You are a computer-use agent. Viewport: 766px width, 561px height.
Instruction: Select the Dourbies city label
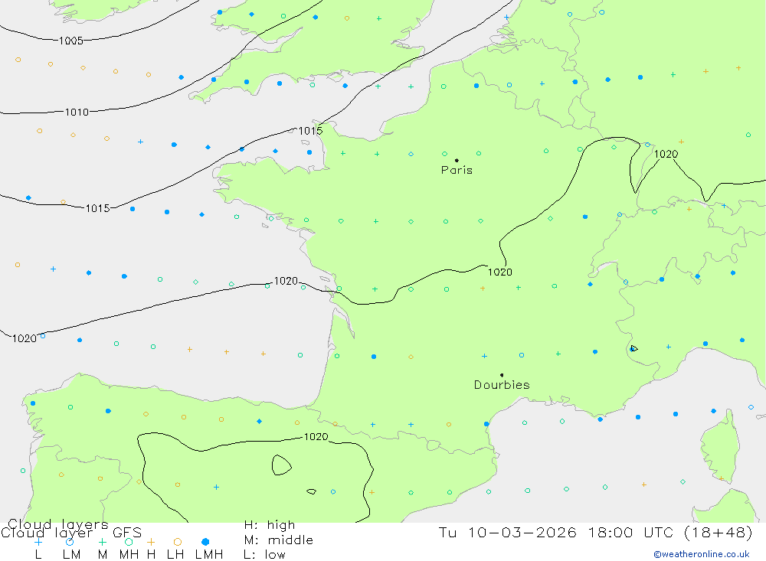(502, 385)
